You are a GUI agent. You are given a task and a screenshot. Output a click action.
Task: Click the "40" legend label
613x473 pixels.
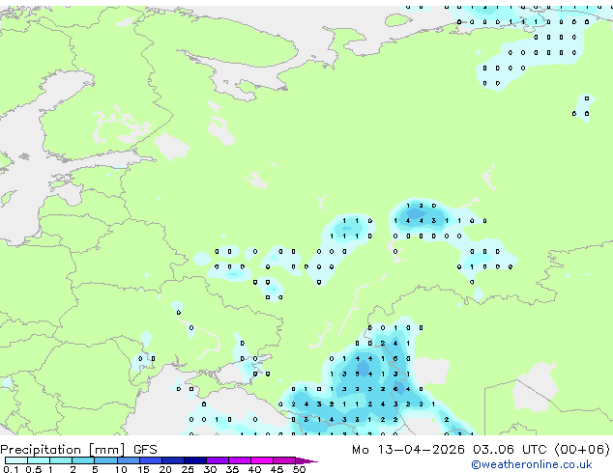tap(254, 469)
